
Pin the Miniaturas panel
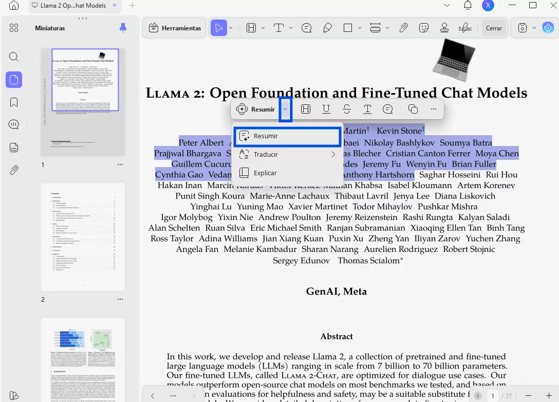tap(123, 28)
